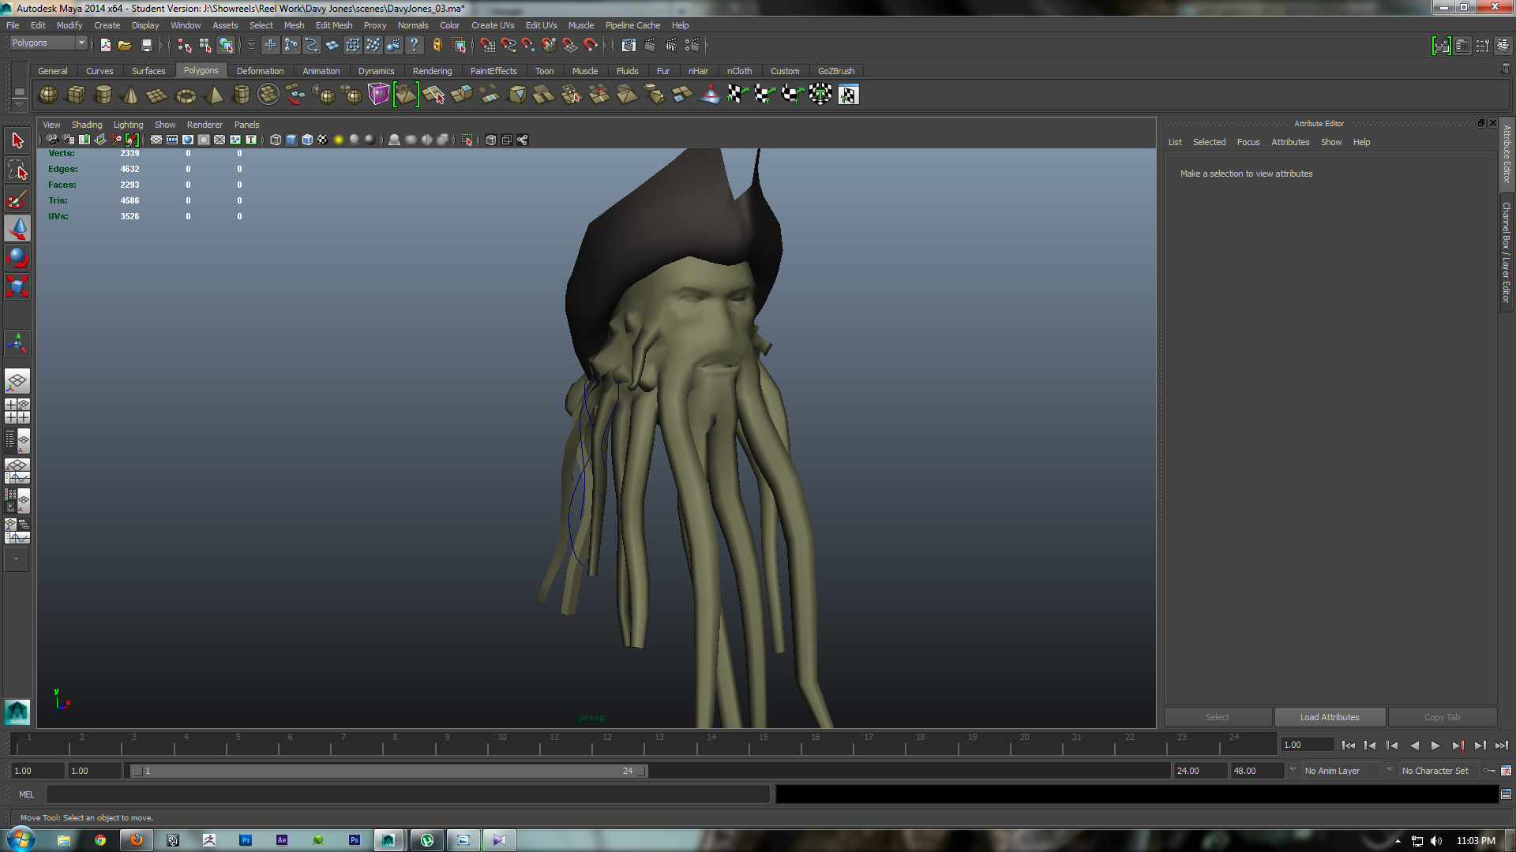
Task: Click the Open Scene folder icon
Action: pyautogui.click(x=125, y=45)
